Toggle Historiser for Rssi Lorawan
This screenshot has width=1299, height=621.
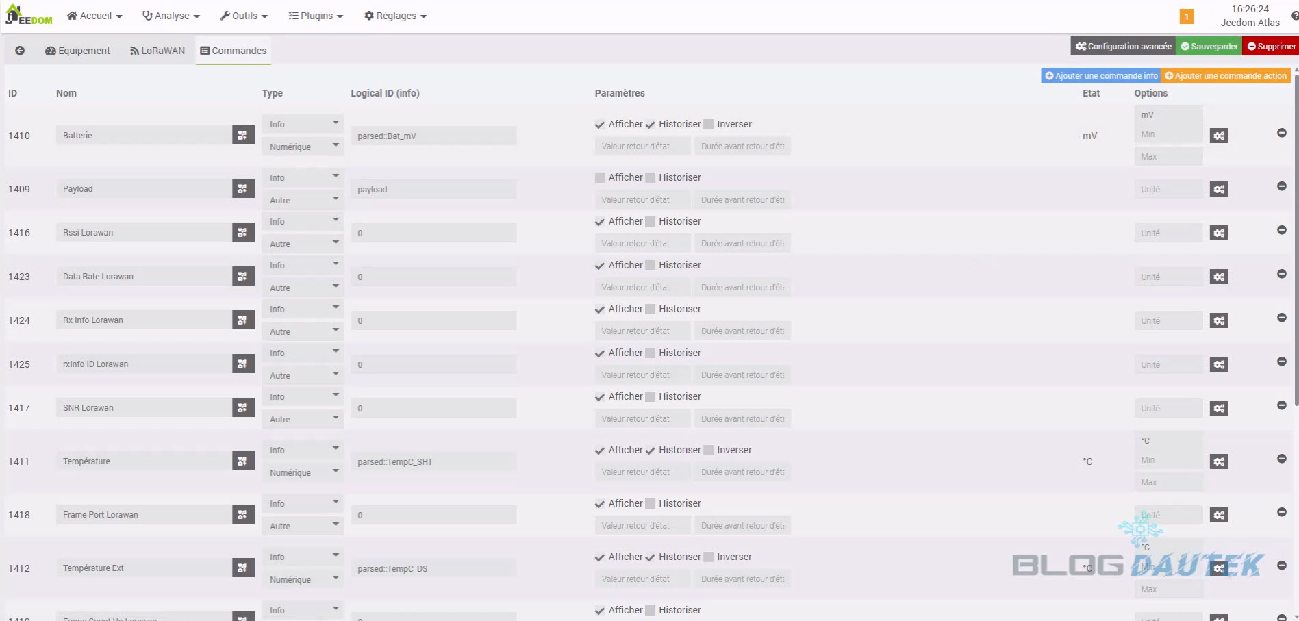(x=651, y=222)
